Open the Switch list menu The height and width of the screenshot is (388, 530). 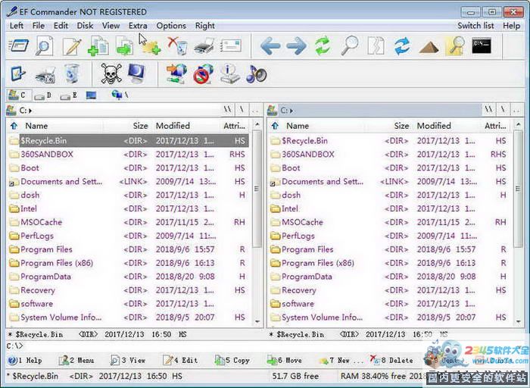pyautogui.click(x=475, y=26)
